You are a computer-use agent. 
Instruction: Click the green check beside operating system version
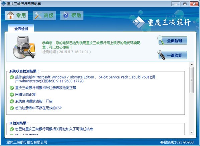pyautogui.click(x=12, y=77)
